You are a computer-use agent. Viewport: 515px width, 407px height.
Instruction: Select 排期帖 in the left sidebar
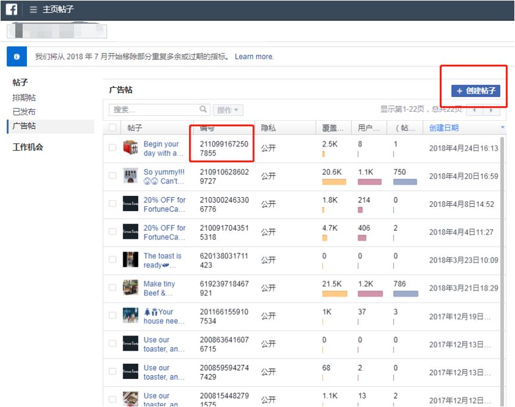(x=24, y=98)
